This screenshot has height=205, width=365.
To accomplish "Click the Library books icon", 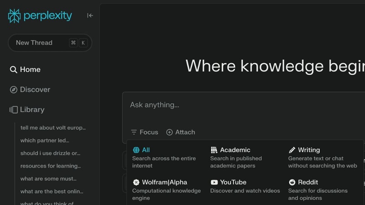I will (14, 110).
